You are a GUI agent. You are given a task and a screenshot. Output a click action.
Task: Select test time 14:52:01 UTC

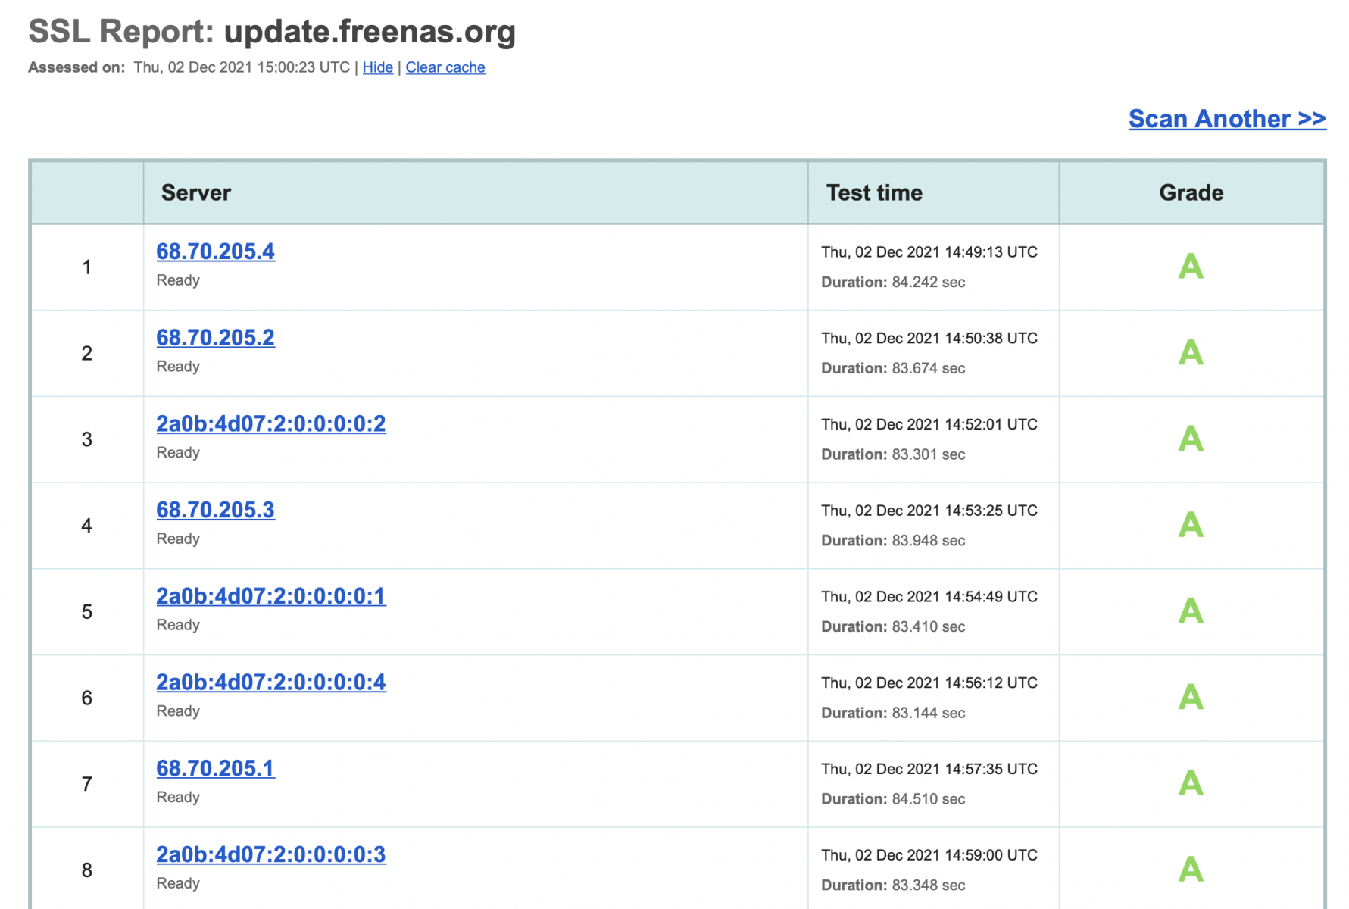929,425
